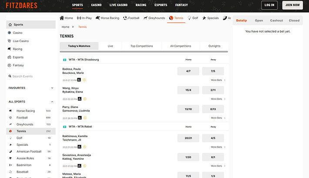Open stats icon for Parry vs Samsonova
The height and width of the screenshot is (178, 309).
pyautogui.click(x=80, y=118)
